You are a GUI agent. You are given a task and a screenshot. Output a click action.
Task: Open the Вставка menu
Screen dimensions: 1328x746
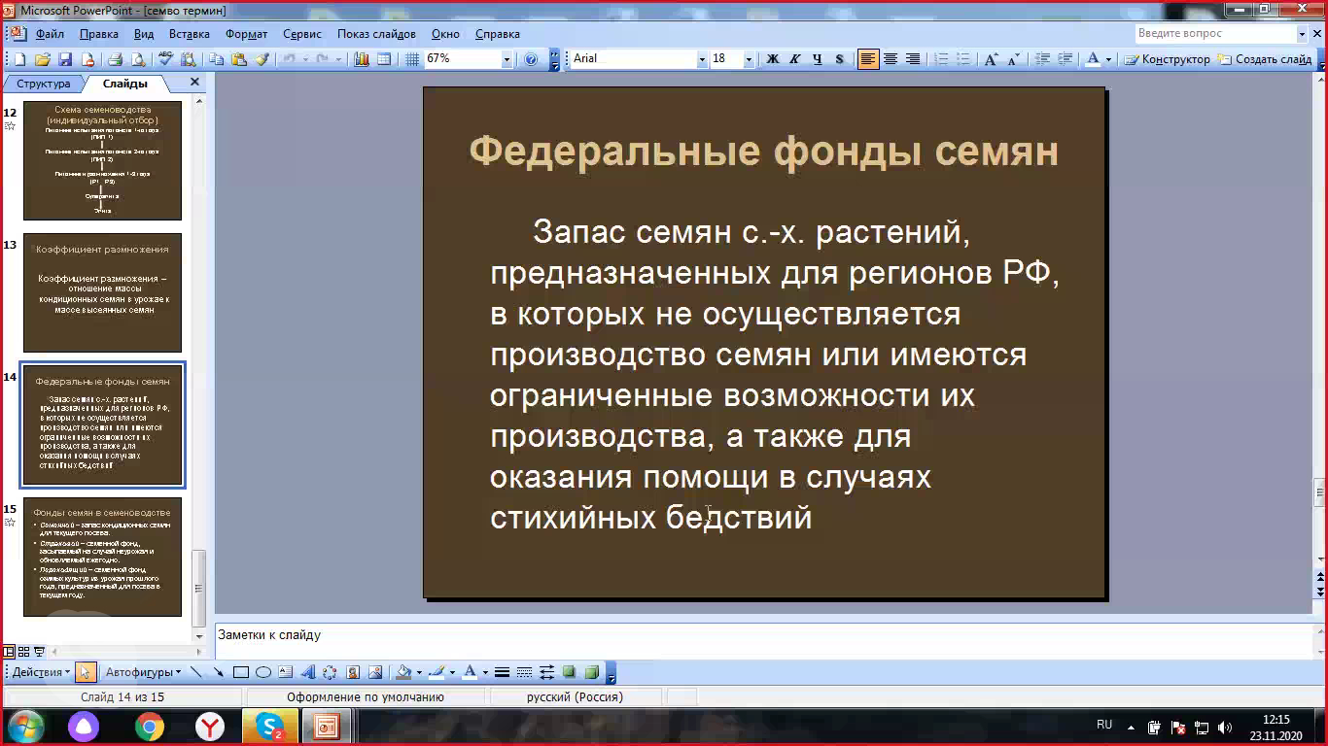tap(190, 33)
